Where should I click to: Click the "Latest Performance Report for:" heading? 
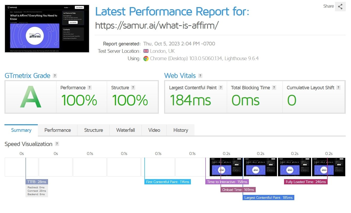(172, 12)
